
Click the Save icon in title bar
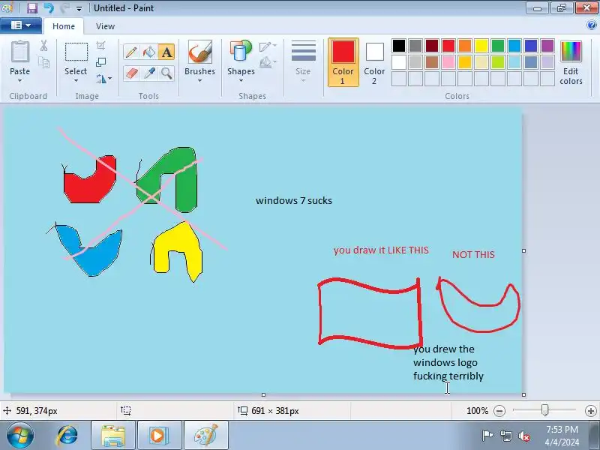tap(31, 7)
